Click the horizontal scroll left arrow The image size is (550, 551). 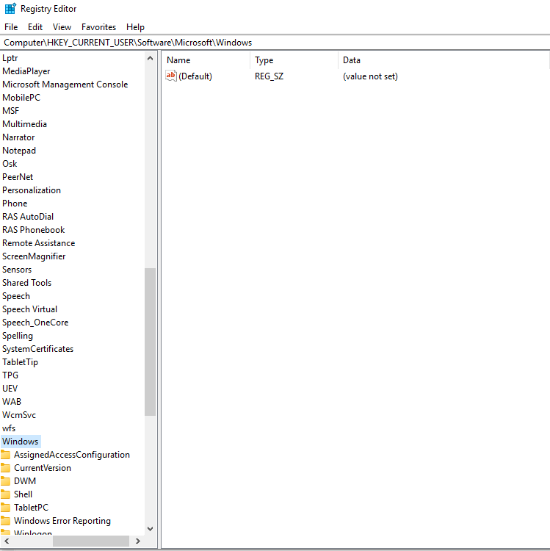(x=7, y=541)
